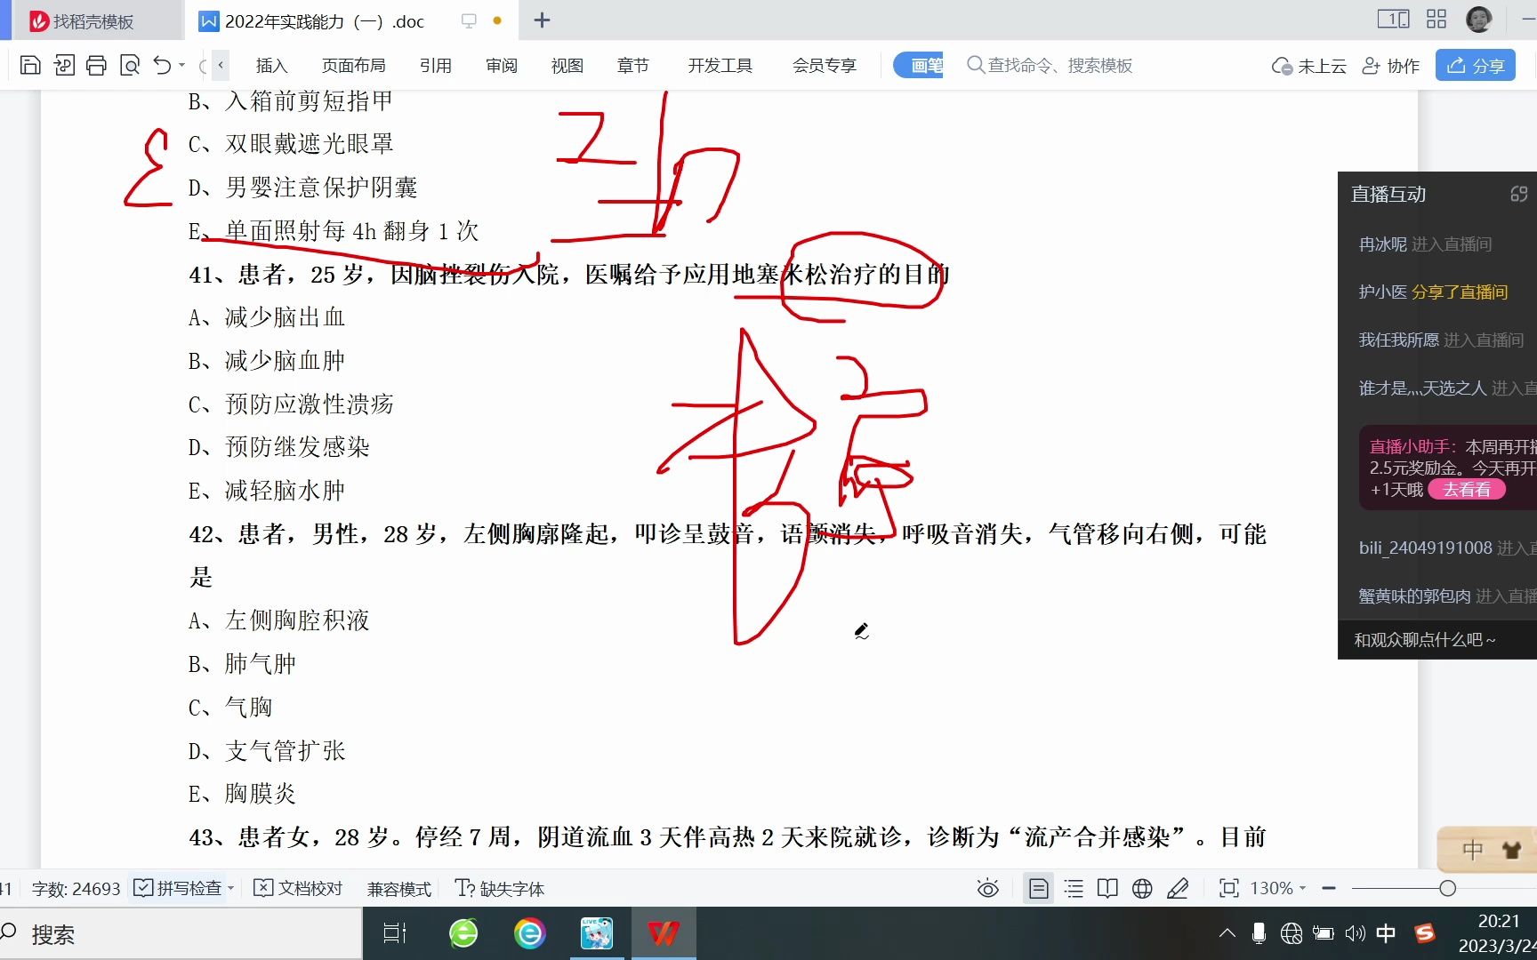The width and height of the screenshot is (1537, 960).
Task: Activate eye-protection reading mode icon
Action: 987,888
